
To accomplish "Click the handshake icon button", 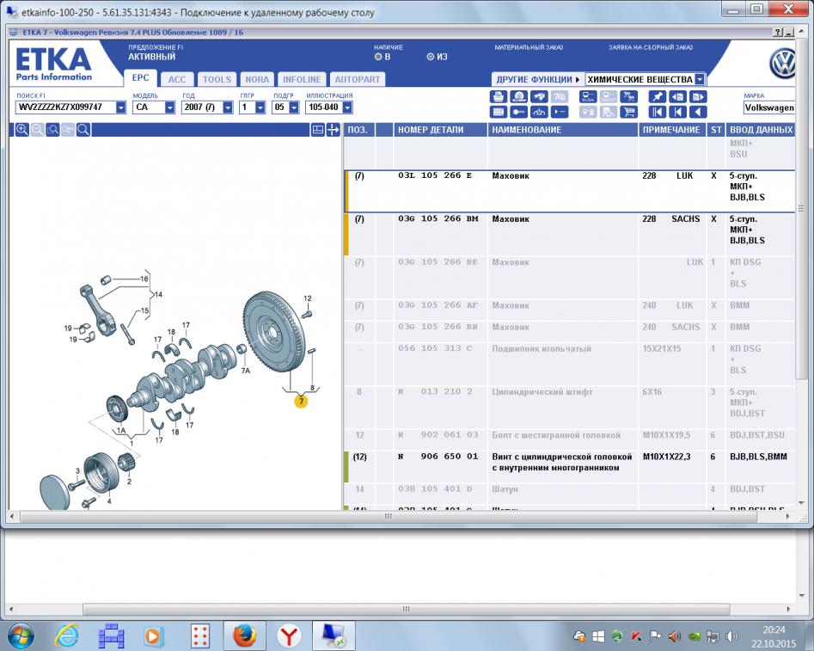I will [x=539, y=96].
